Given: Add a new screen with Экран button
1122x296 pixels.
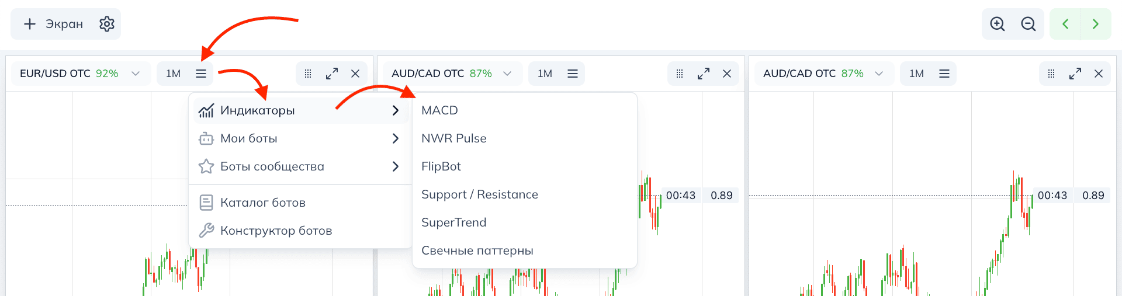Looking at the screenshot, I should pyautogui.click(x=53, y=24).
